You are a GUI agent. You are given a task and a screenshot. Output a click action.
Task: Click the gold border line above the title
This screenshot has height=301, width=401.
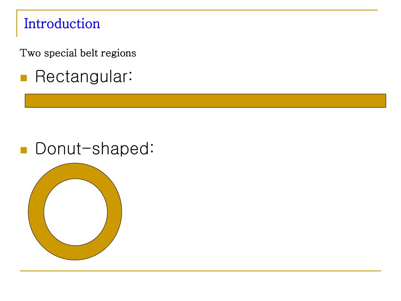197,10
